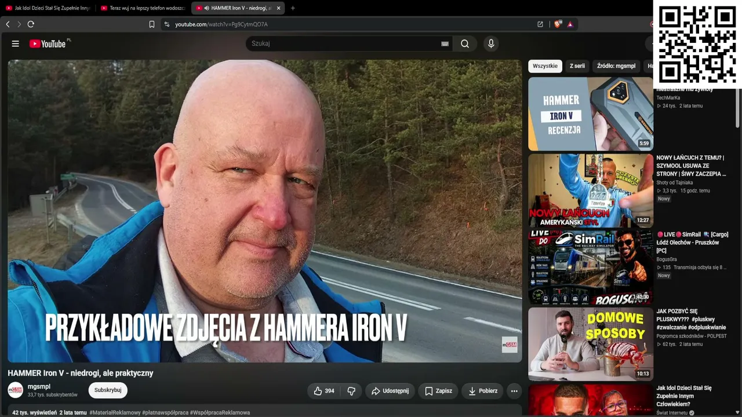Open the 'Domowe Sposoby' video thumbnail

591,344
